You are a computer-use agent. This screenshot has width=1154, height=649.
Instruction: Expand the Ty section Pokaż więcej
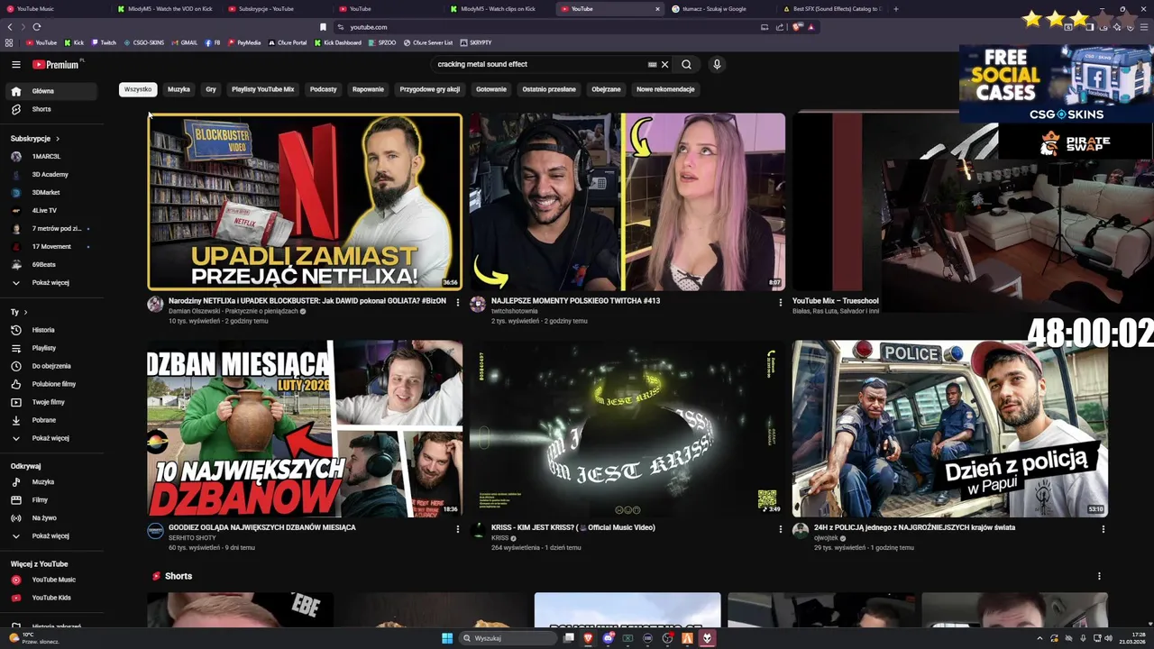(49, 438)
